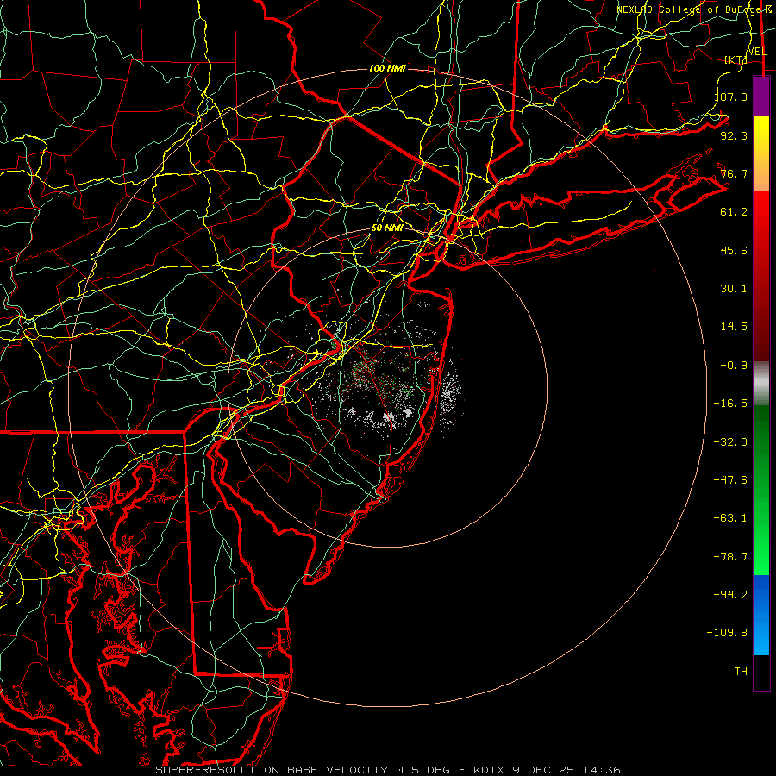Pick the yellow-orange segment of the color bar

click(761, 154)
